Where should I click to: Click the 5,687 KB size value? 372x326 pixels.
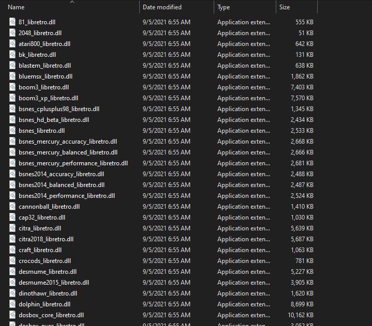pos(302,239)
